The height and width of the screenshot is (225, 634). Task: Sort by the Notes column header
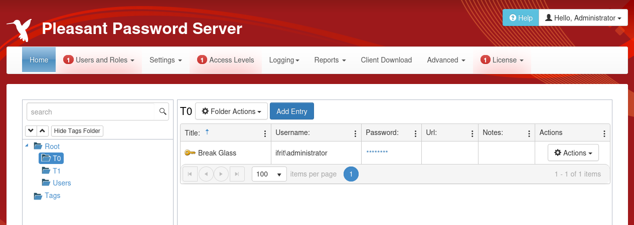pyautogui.click(x=493, y=132)
